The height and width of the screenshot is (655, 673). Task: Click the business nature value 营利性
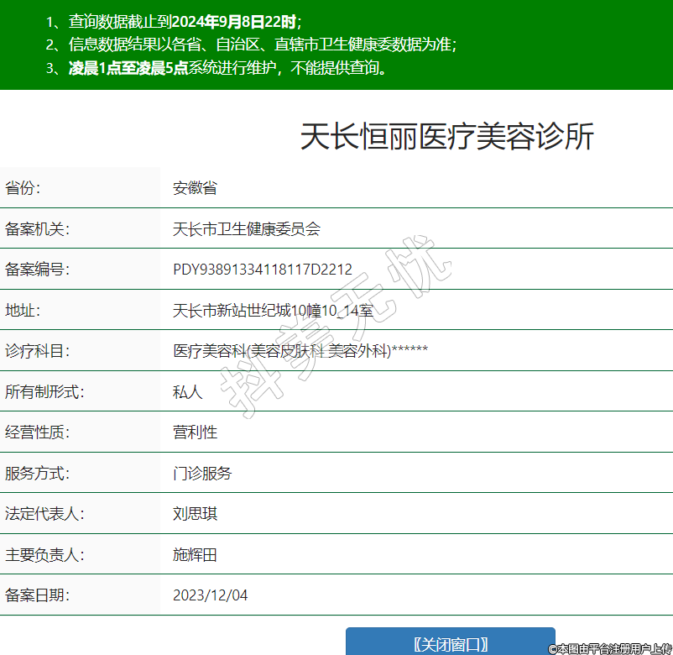tap(195, 432)
